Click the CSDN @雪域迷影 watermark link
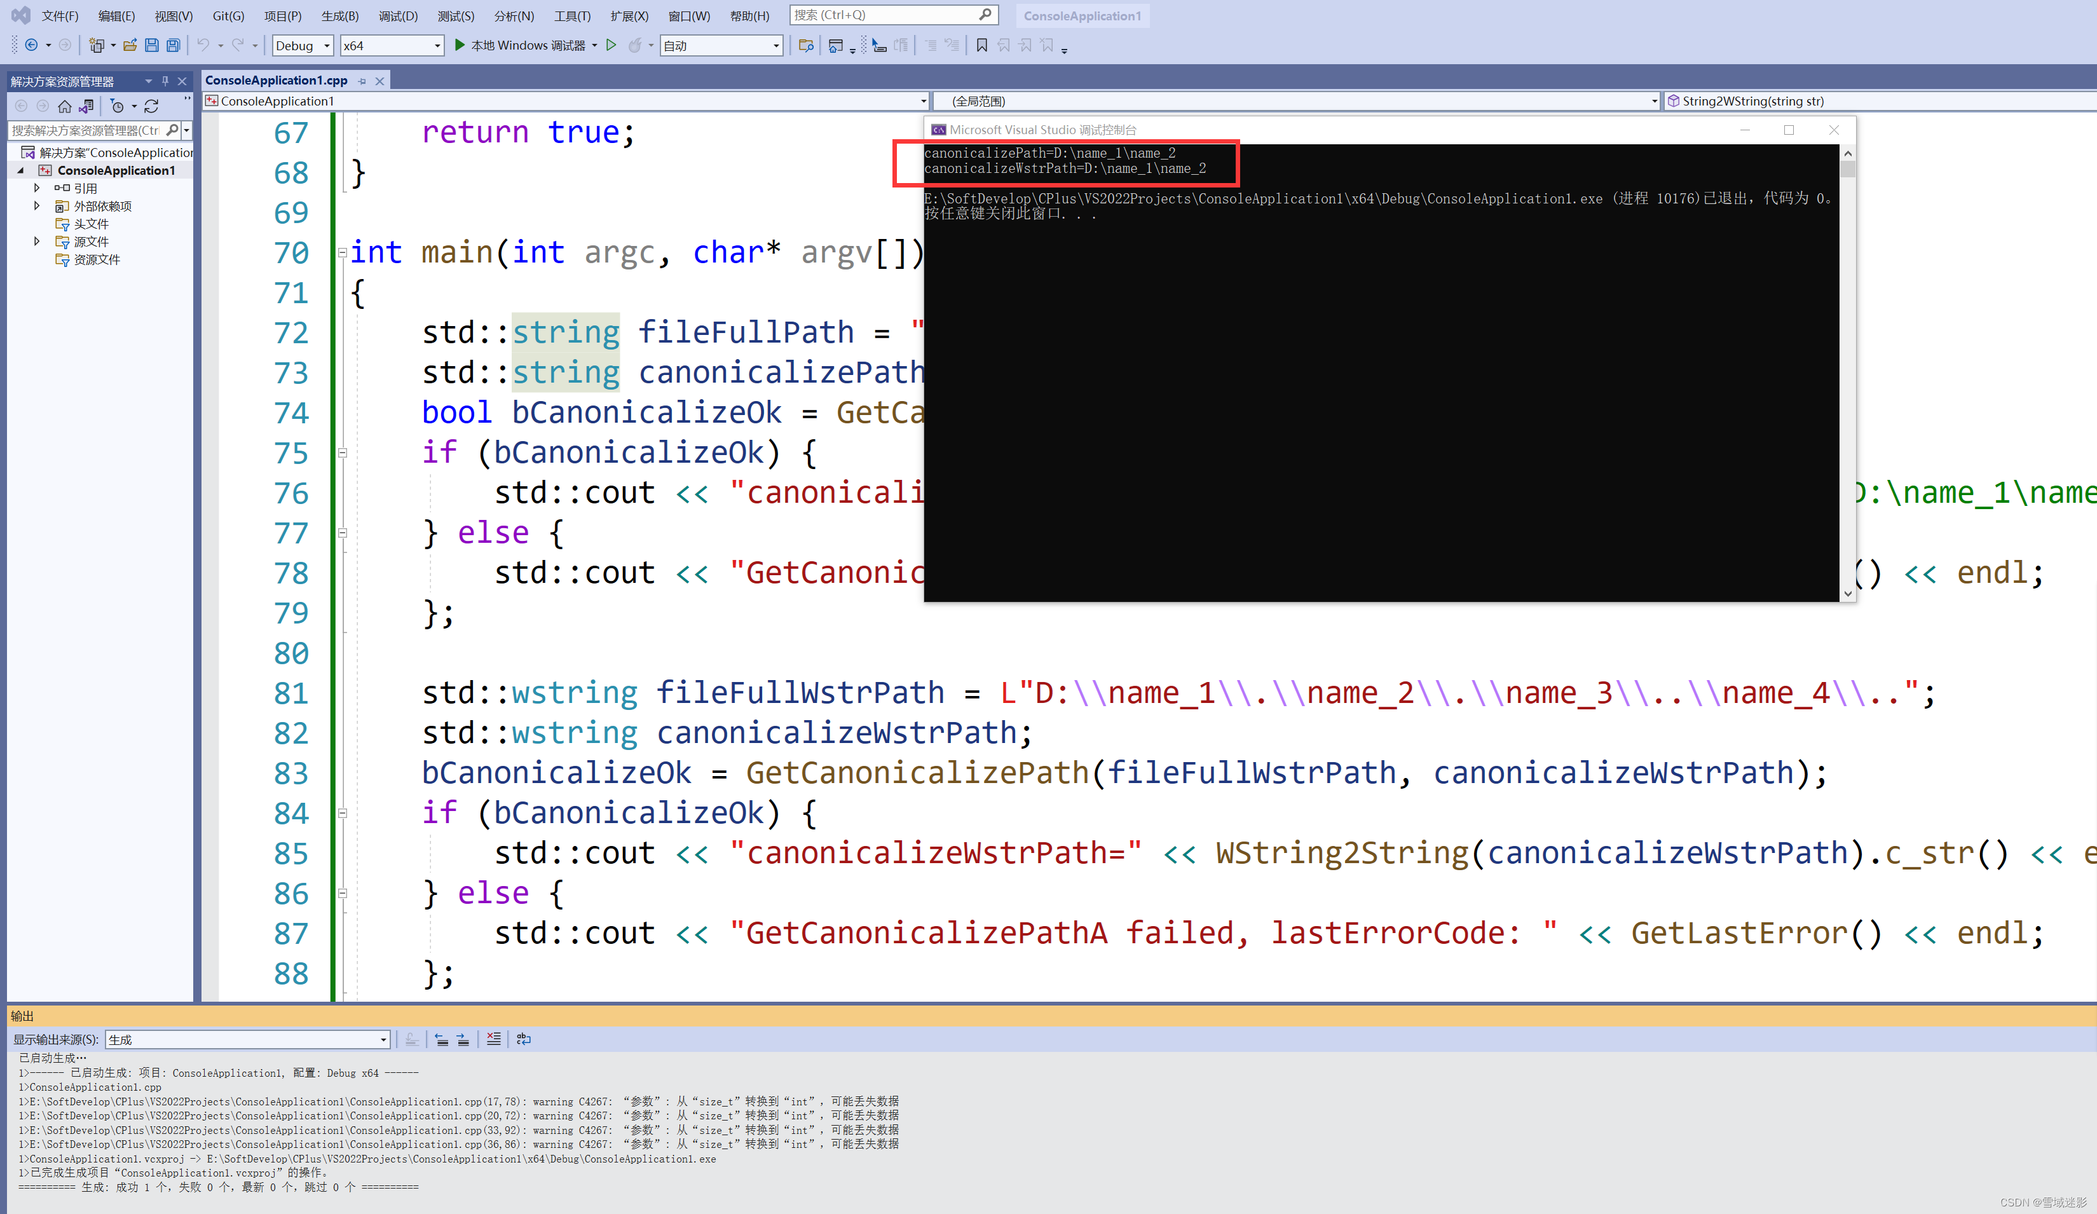Screen dimensions: 2097x1214 (2046, 1201)
